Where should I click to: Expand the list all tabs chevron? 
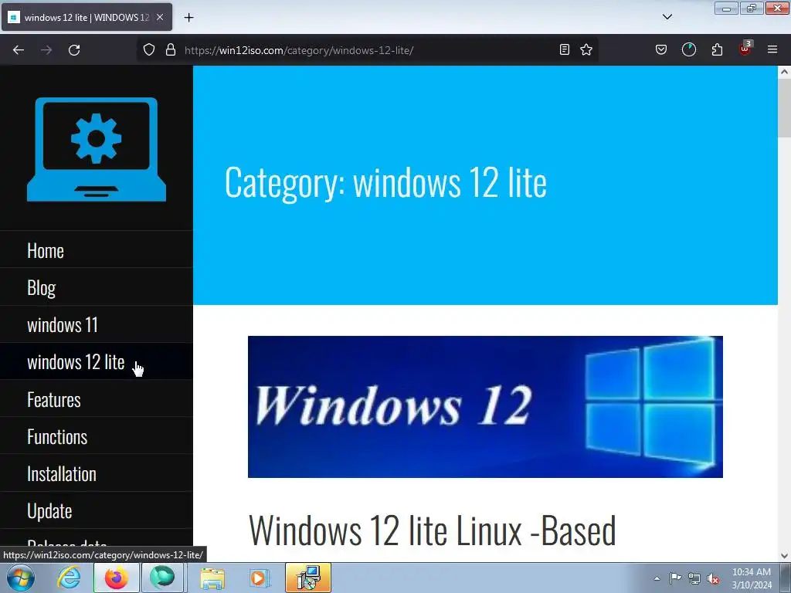click(x=667, y=17)
